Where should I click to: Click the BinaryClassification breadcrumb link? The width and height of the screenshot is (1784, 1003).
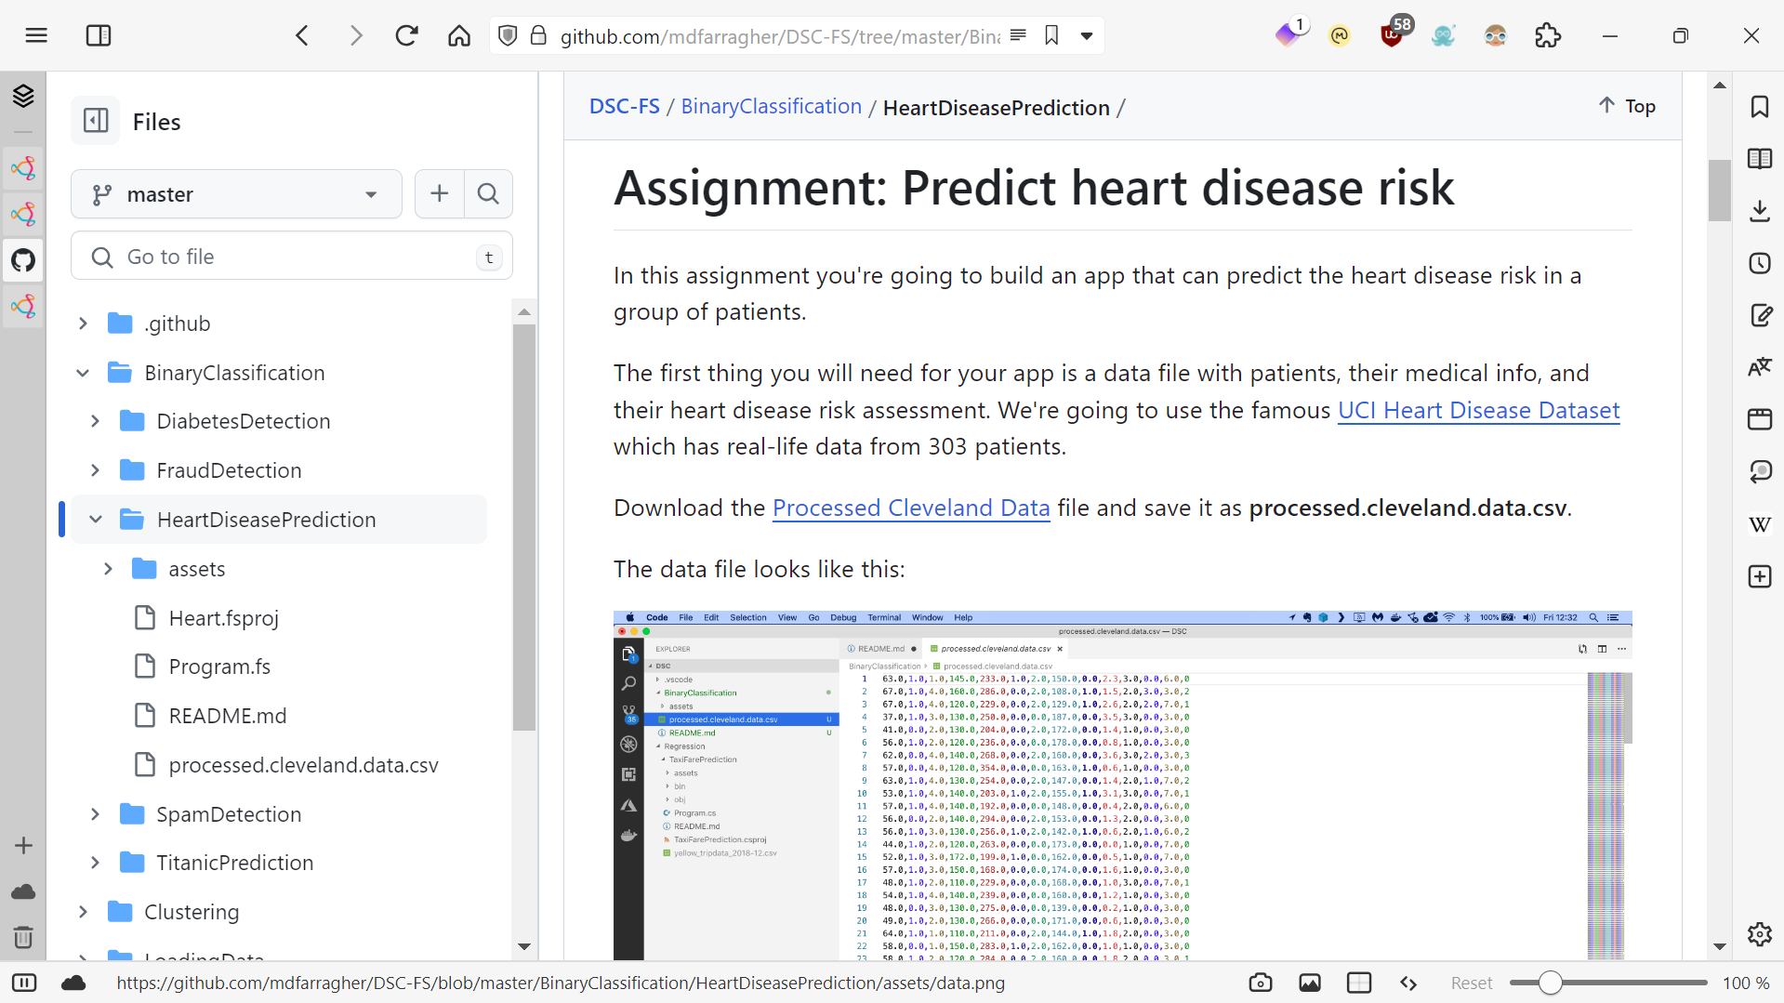click(x=771, y=107)
